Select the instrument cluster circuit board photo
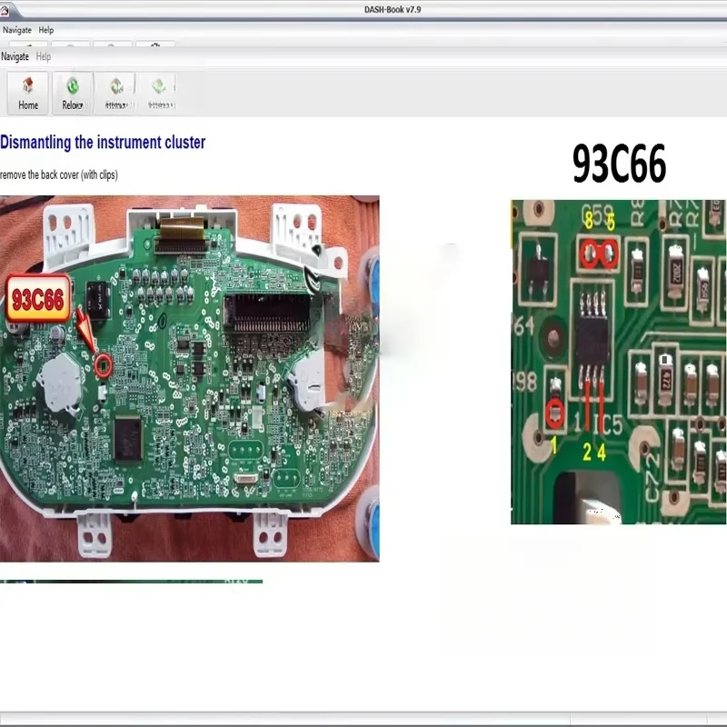 tap(190, 378)
